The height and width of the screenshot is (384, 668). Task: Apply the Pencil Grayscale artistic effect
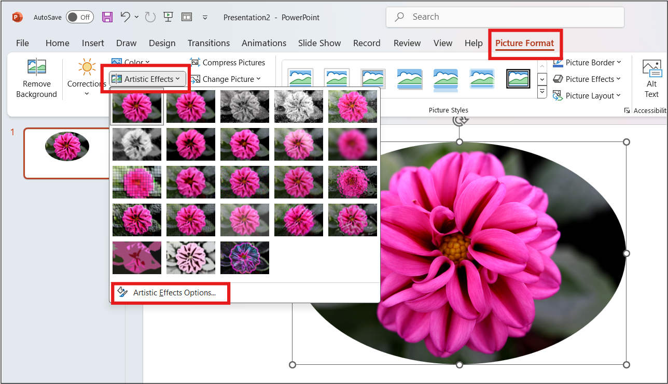tap(245, 106)
